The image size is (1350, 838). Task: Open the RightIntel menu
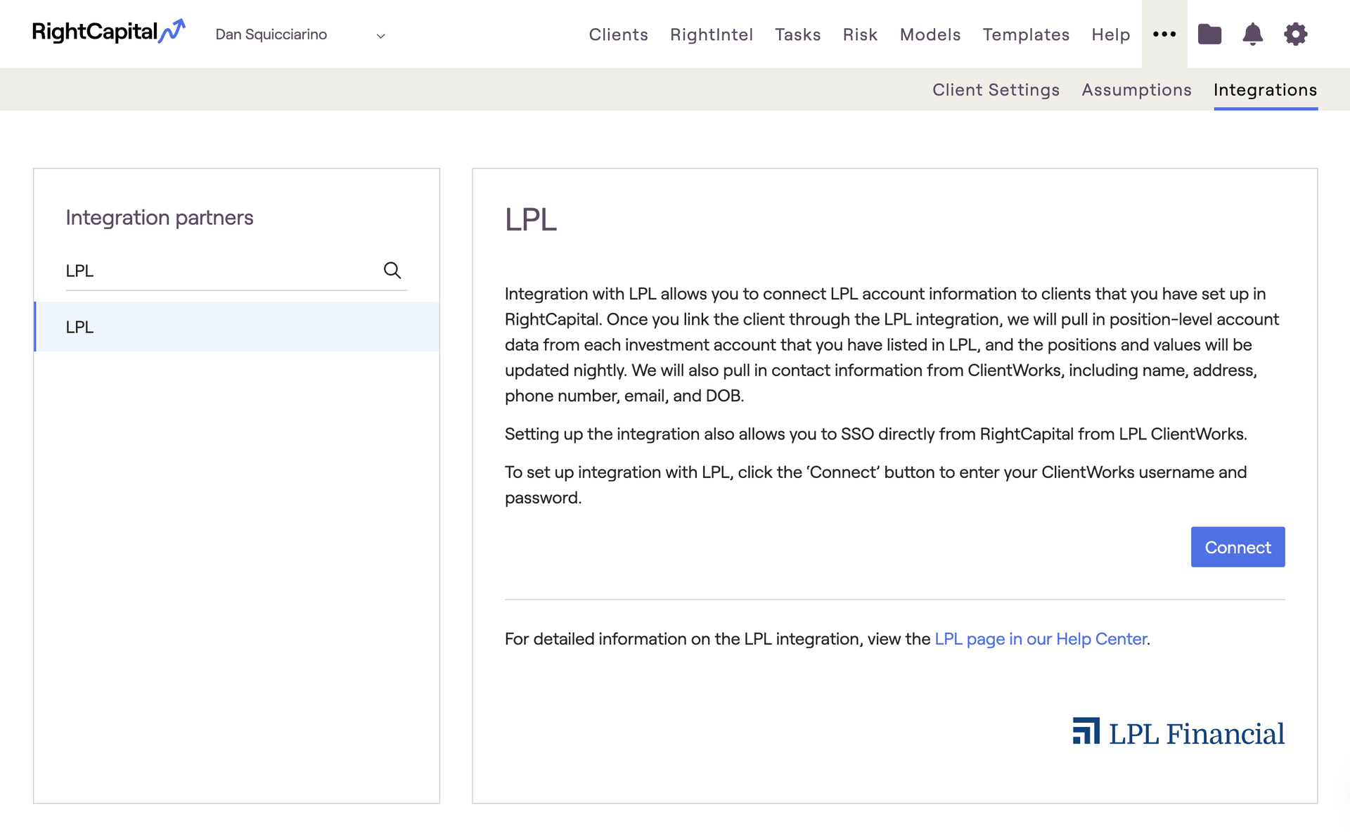point(712,34)
